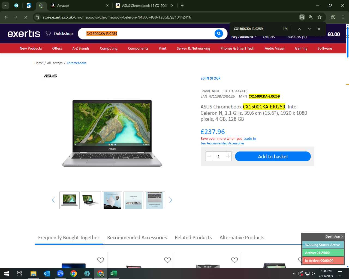Switch to Related Products tab
Screen dimensions: 349x279
193,238
